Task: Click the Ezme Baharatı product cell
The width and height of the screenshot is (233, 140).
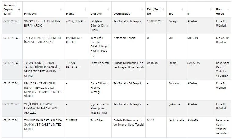Action: coord(100,69)
